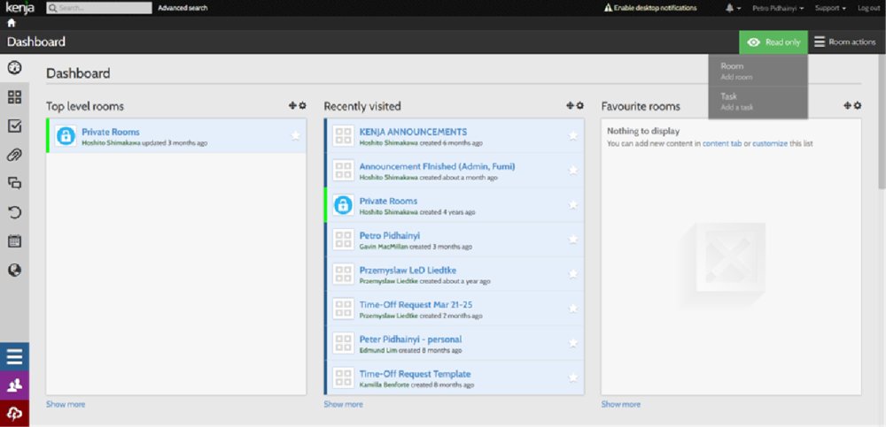Click the purple users button
Screen dimensions: 886x427
coord(15,385)
